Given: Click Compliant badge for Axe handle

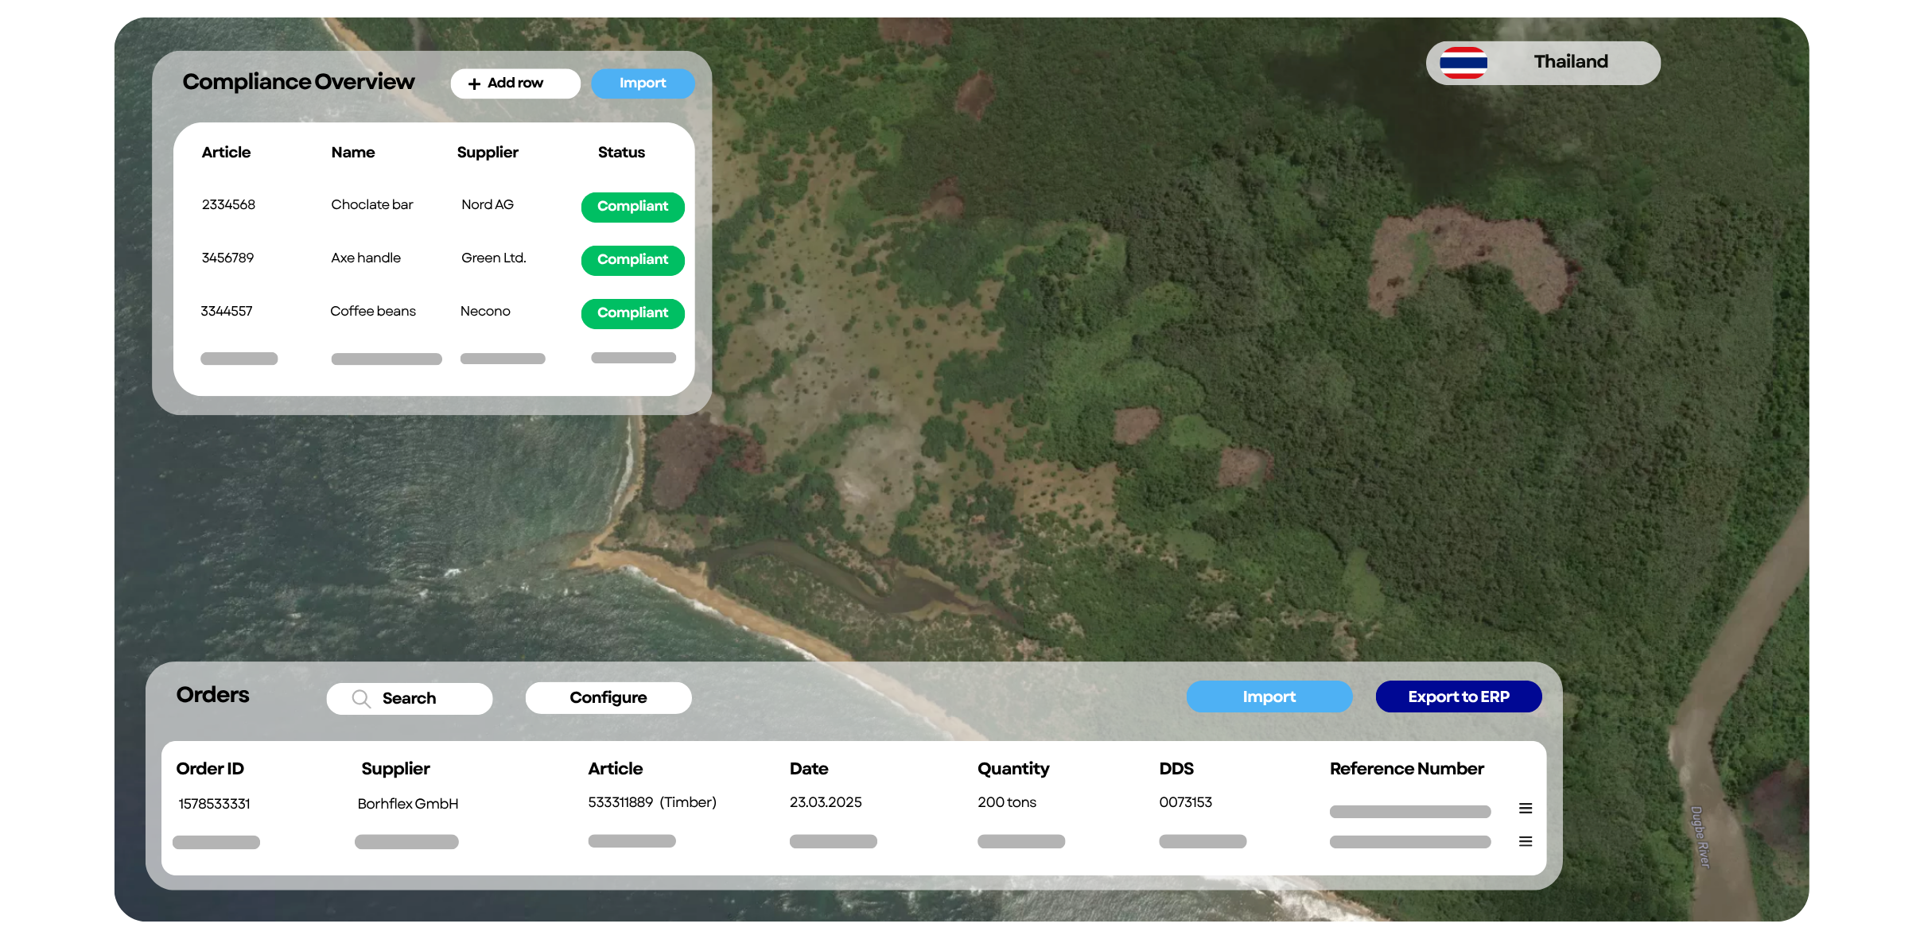Looking at the screenshot, I should 632,260.
